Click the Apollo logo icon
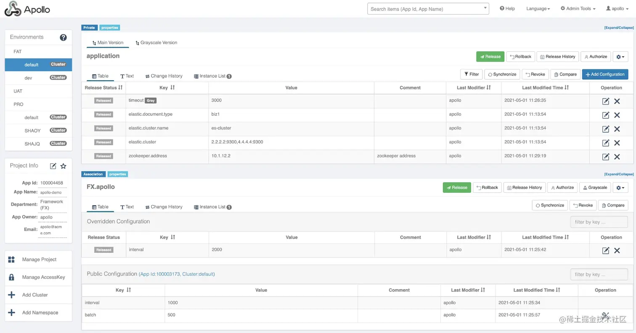Screen dimensions: 636x333 (x=13, y=9)
